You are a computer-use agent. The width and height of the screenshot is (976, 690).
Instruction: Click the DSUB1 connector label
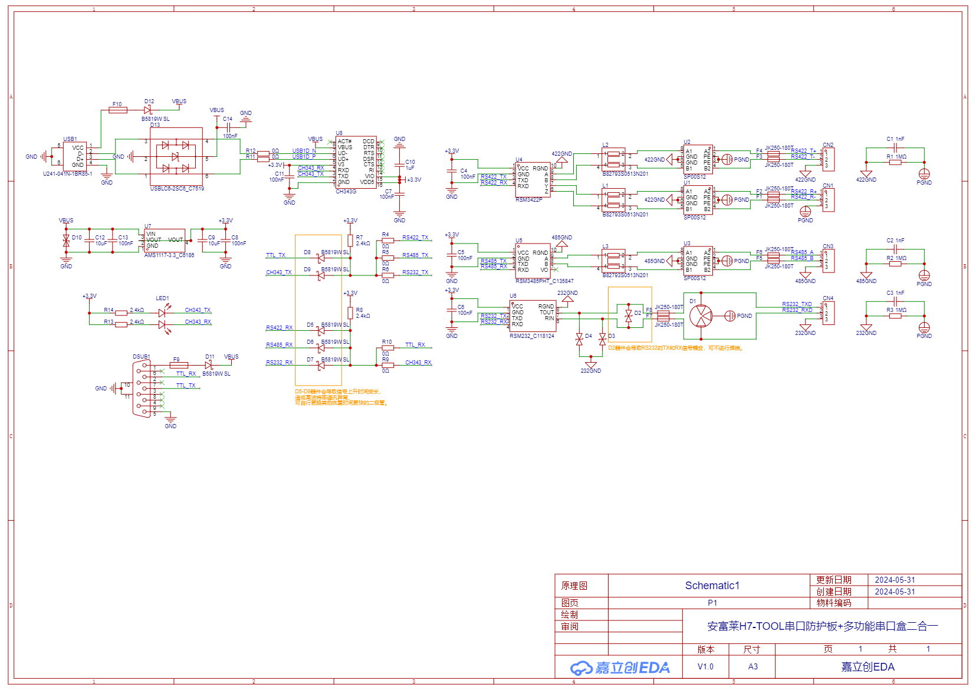pos(142,357)
